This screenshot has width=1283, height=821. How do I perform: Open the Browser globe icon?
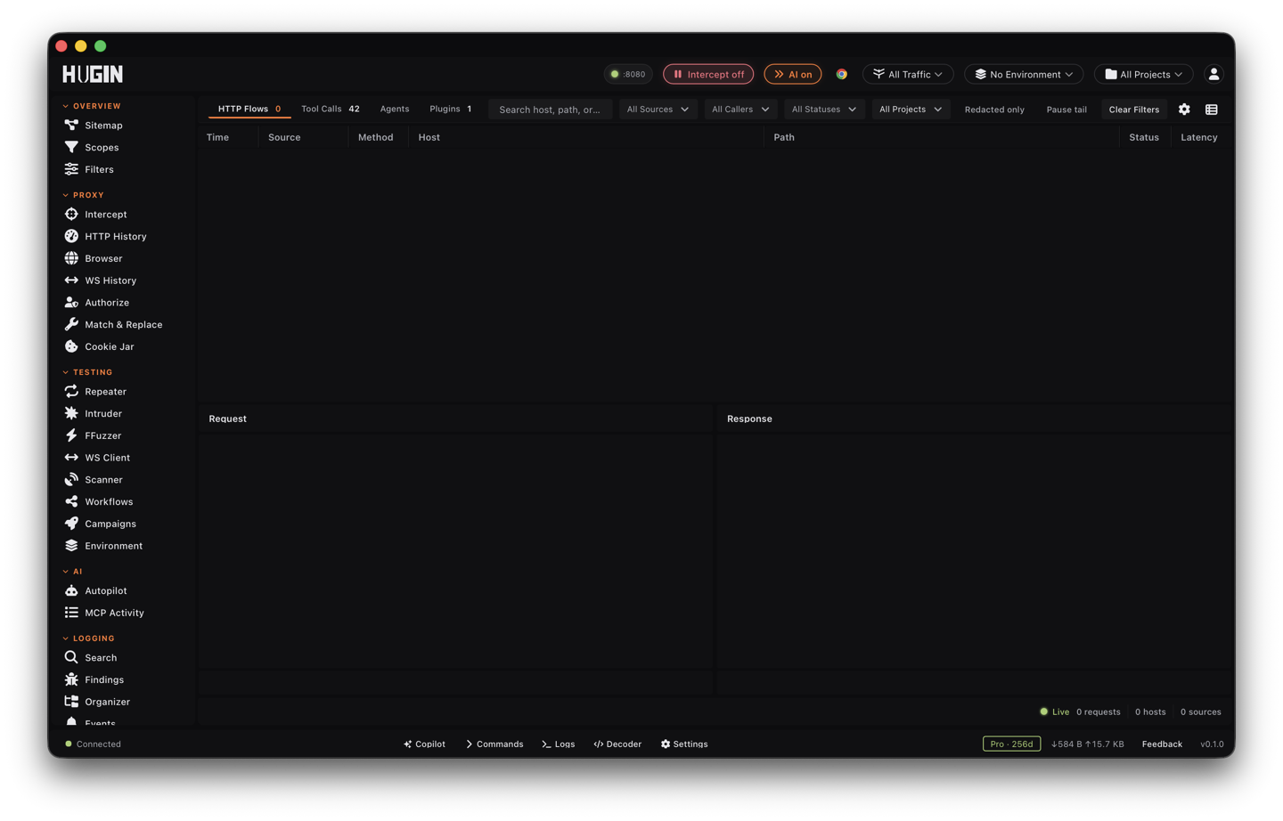[x=71, y=258]
